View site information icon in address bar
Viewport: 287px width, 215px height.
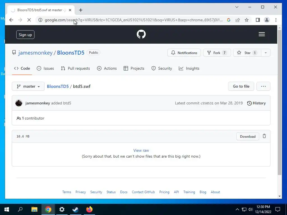[x=40, y=20]
